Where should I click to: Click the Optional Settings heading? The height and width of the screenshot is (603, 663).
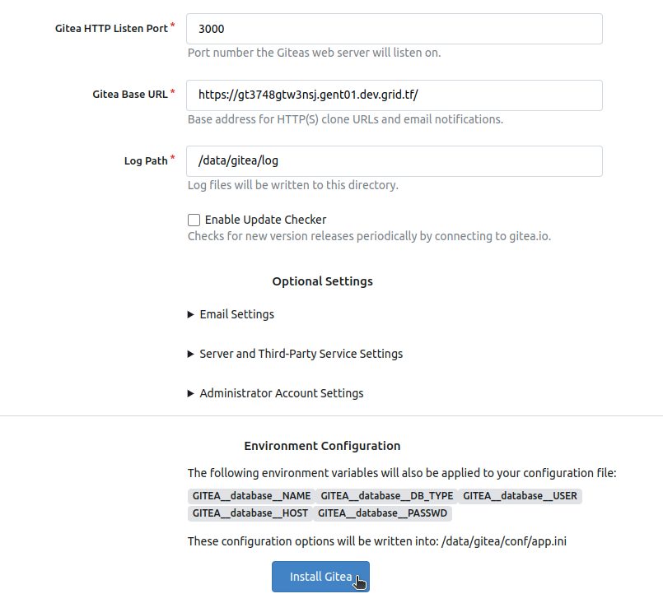click(322, 281)
